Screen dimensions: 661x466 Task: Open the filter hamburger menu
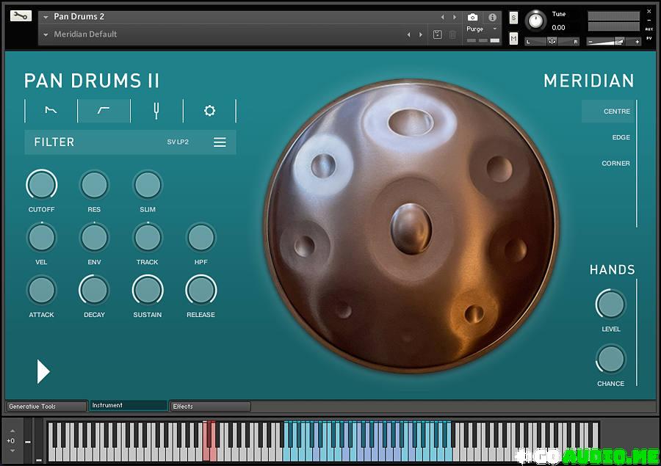pyautogui.click(x=220, y=142)
